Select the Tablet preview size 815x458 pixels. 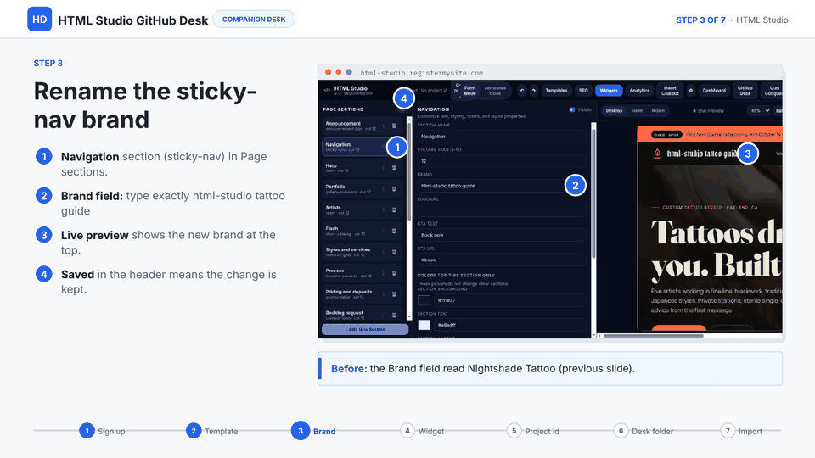pos(637,110)
